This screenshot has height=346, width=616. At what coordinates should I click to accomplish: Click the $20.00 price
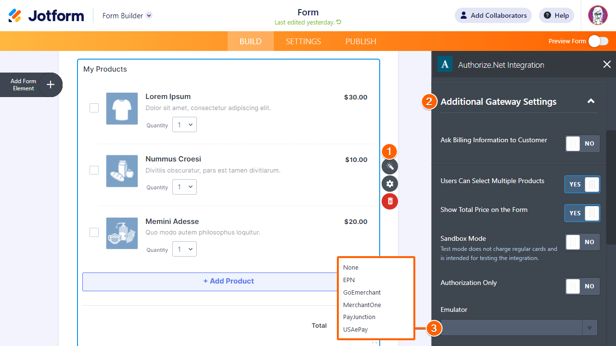(356, 222)
